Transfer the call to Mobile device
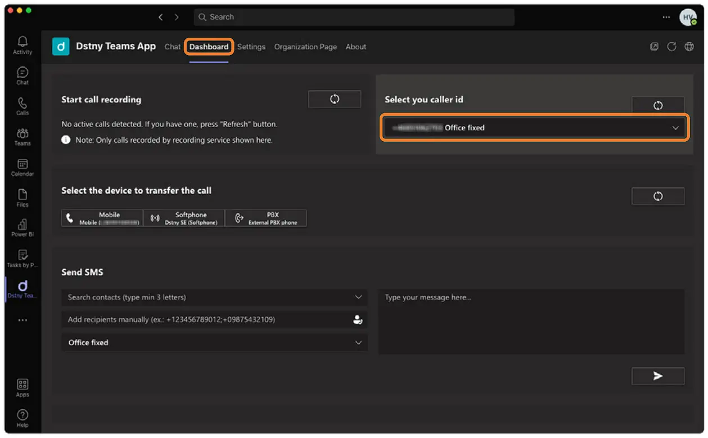Screen dimensions: 708x438 (x=102, y=218)
